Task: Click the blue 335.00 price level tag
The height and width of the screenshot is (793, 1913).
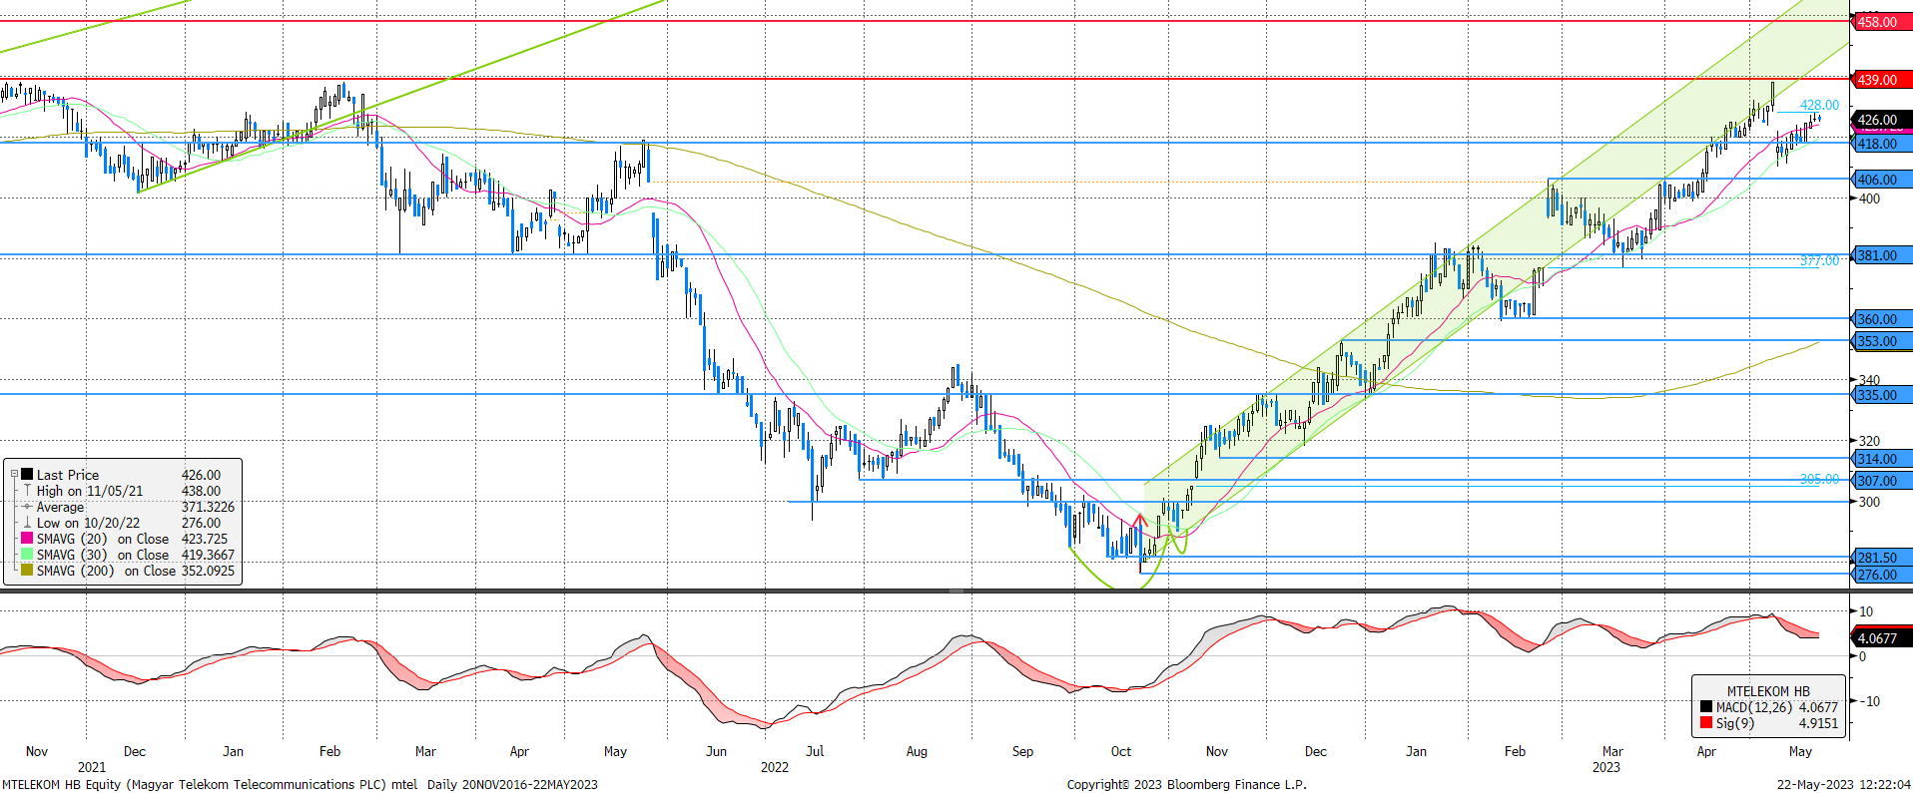Action: pyautogui.click(x=1881, y=395)
